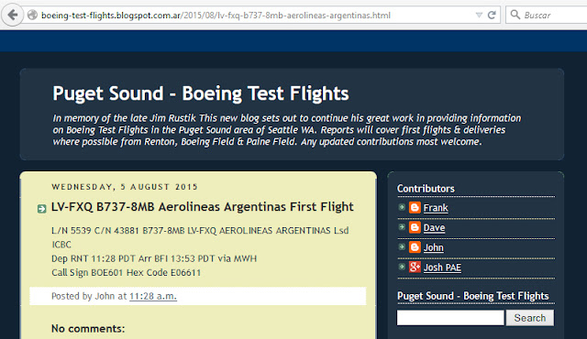Screen dimensions: 587x339
Task: Click the Google+ icon beside Josh PAE
Action: click(415, 267)
